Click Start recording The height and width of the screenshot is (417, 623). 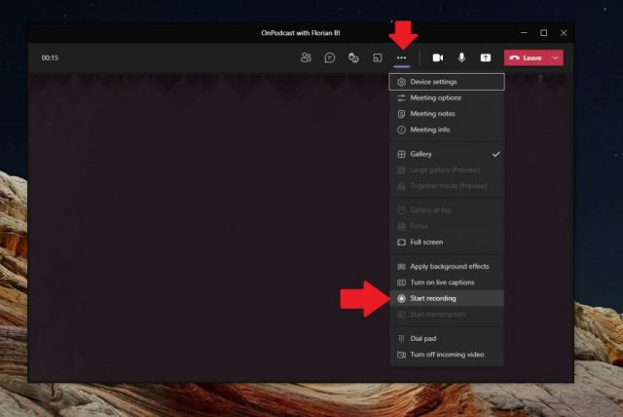447,298
